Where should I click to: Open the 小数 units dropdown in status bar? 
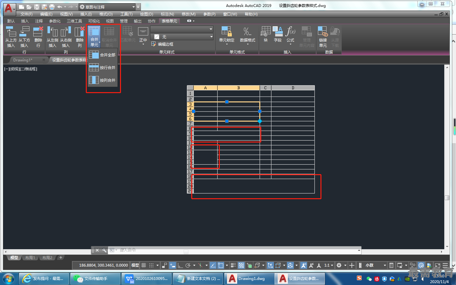376,265
